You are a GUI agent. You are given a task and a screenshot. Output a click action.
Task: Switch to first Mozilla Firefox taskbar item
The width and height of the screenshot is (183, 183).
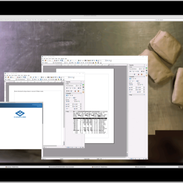click(x=12, y=167)
